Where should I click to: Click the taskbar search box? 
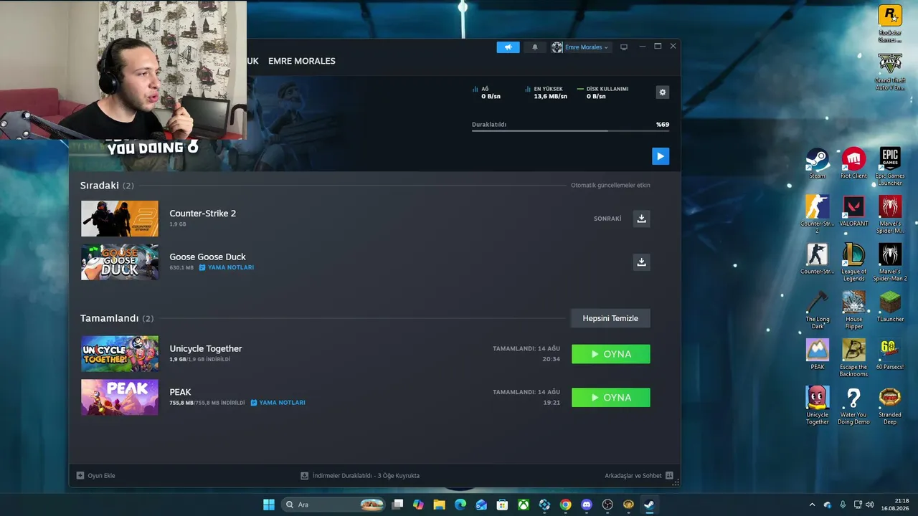tap(333, 505)
